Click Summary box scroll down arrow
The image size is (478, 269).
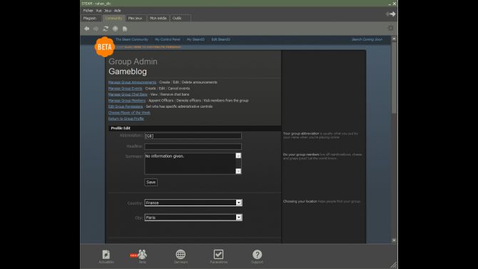click(238, 171)
